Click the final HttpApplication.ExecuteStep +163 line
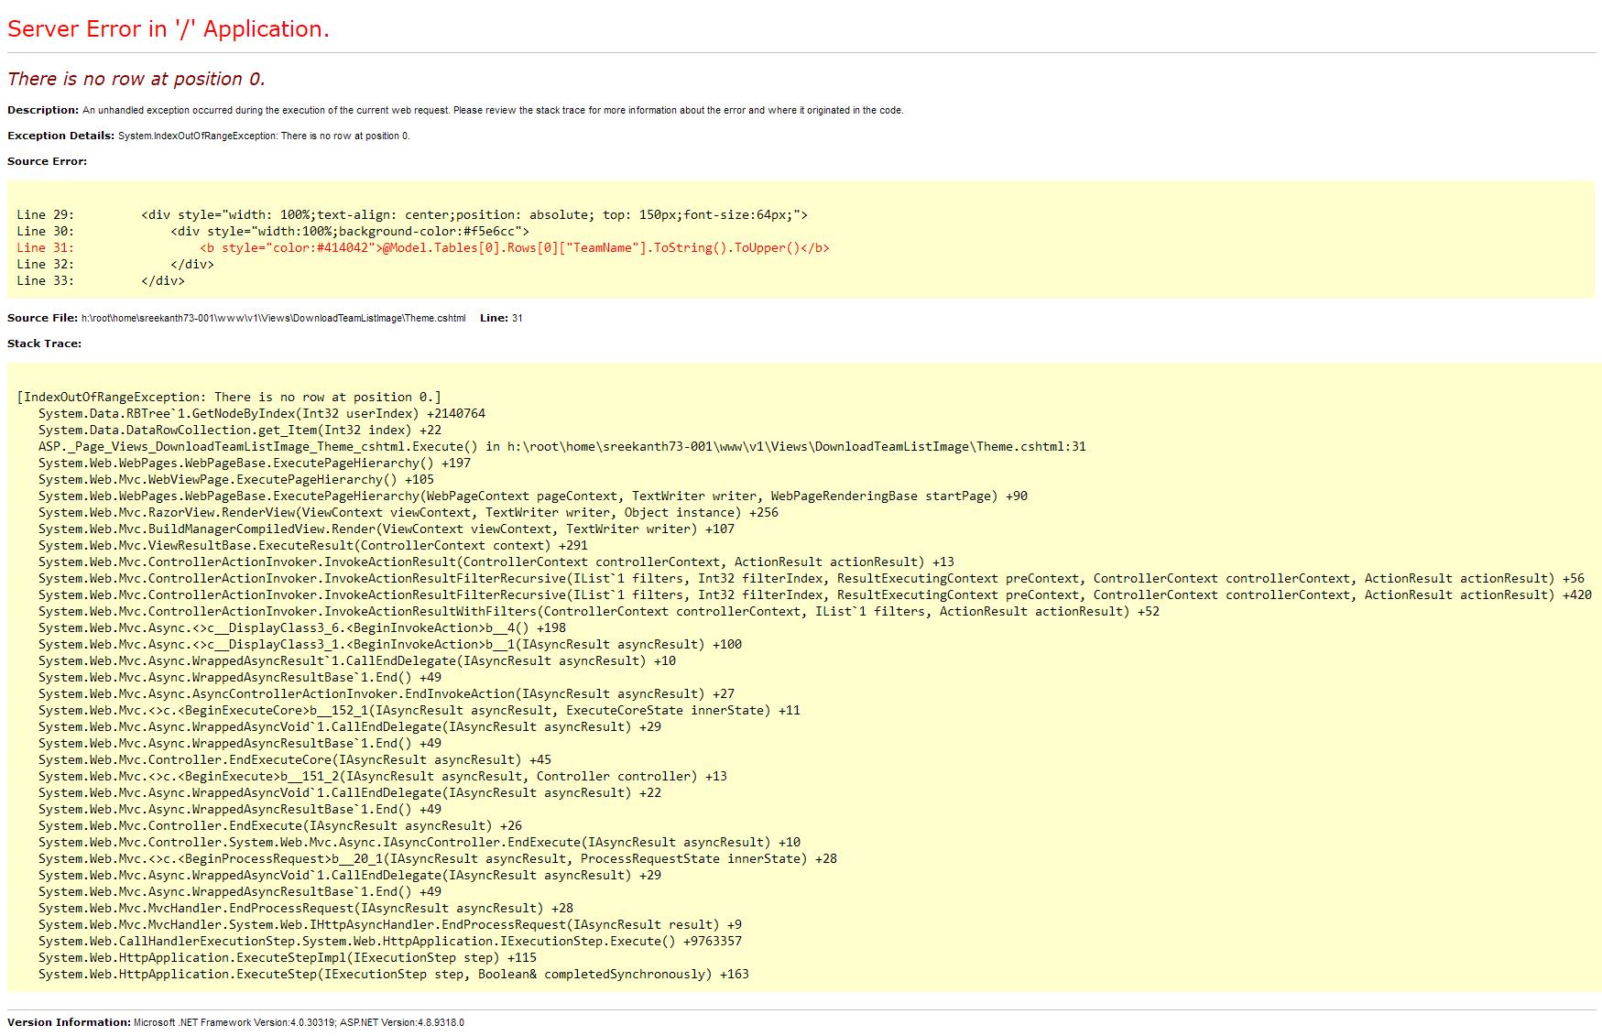The width and height of the screenshot is (1602, 1036). pyautogui.click(x=393, y=975)
